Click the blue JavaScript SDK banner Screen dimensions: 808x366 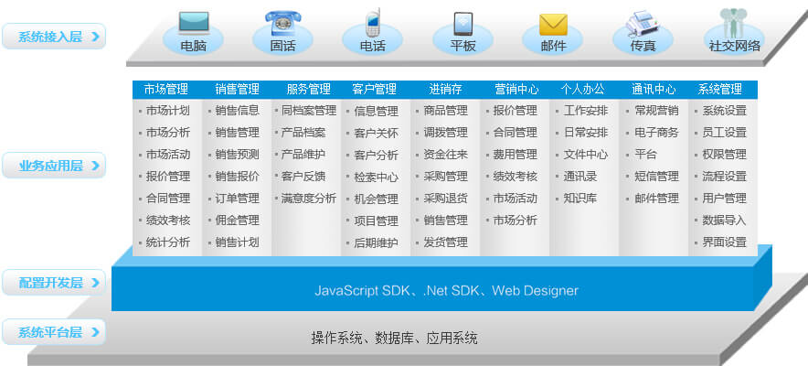[x=446, y=291]
